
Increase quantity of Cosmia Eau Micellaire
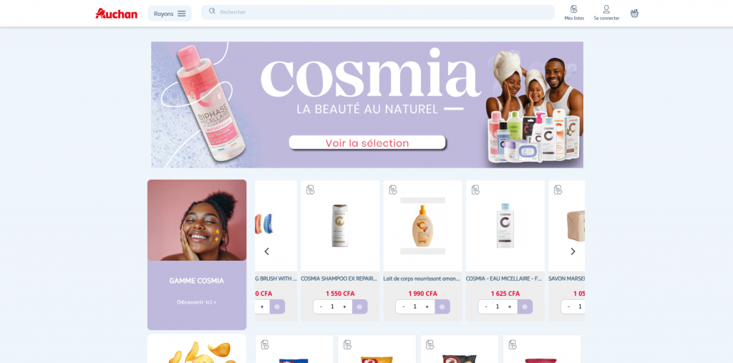[x=510, y=307]
